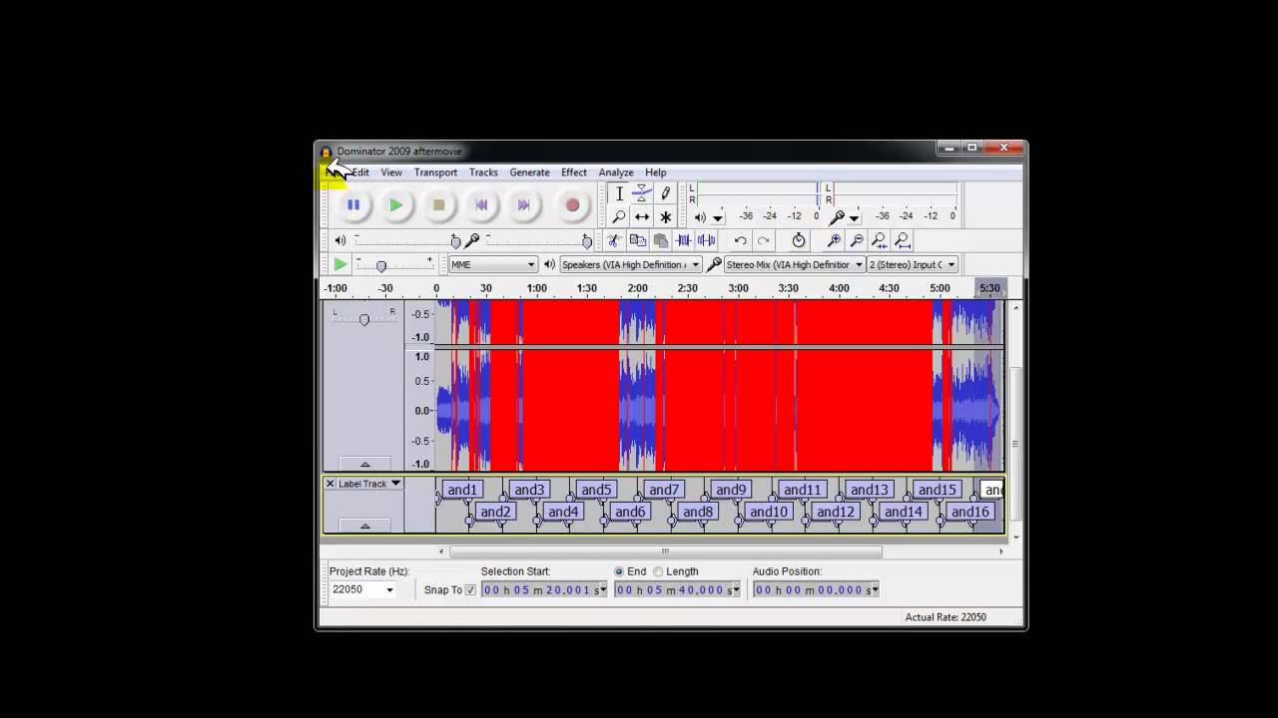The image size is (1278, 718).
Task: Stop playback using the Stop button
Action: point(438,204)
